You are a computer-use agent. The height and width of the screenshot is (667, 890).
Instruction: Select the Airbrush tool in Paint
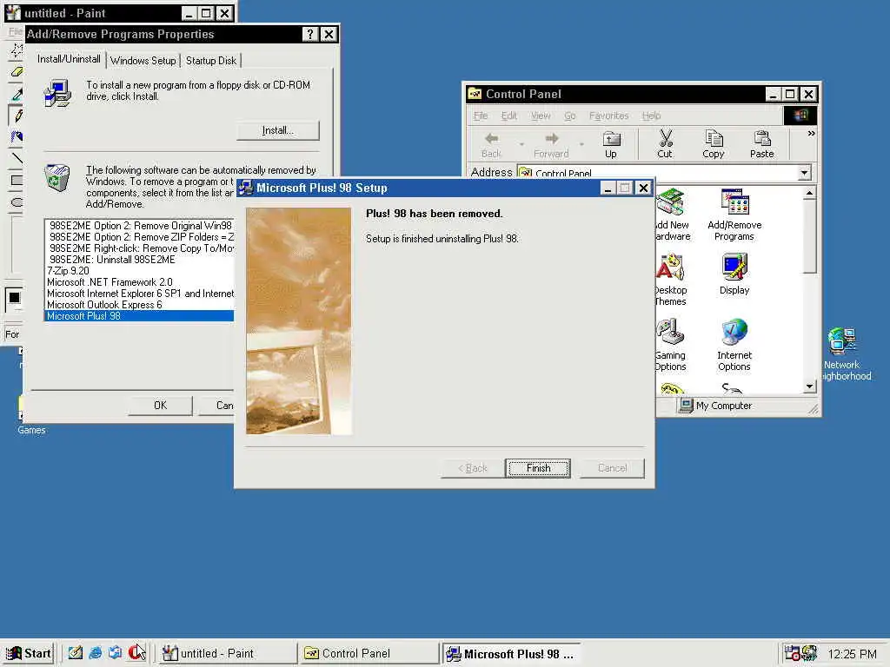pos(16,136)
